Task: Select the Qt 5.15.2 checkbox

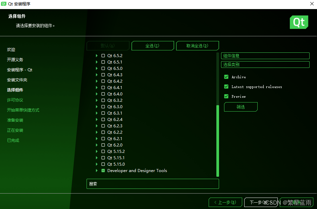Action: 102,151
